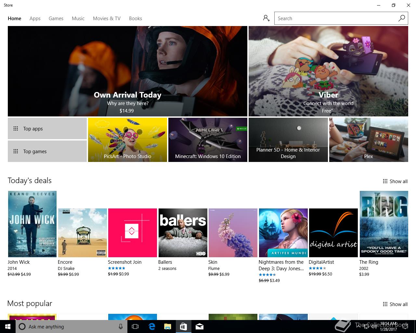Image resolution: width=416 pixels, height=333 pixels.
Task: Click the DJ Snake artist name
Action: (66, 269)
